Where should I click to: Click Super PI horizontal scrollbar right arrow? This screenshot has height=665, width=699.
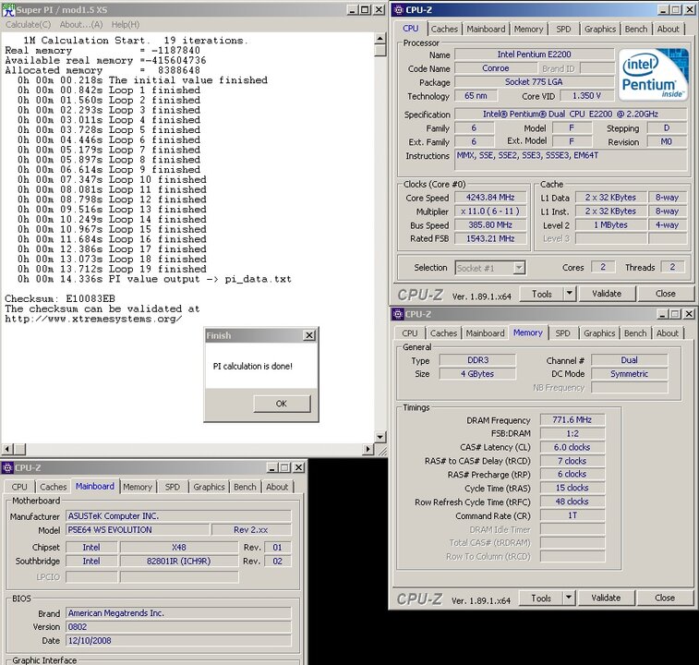pos(368,449)
